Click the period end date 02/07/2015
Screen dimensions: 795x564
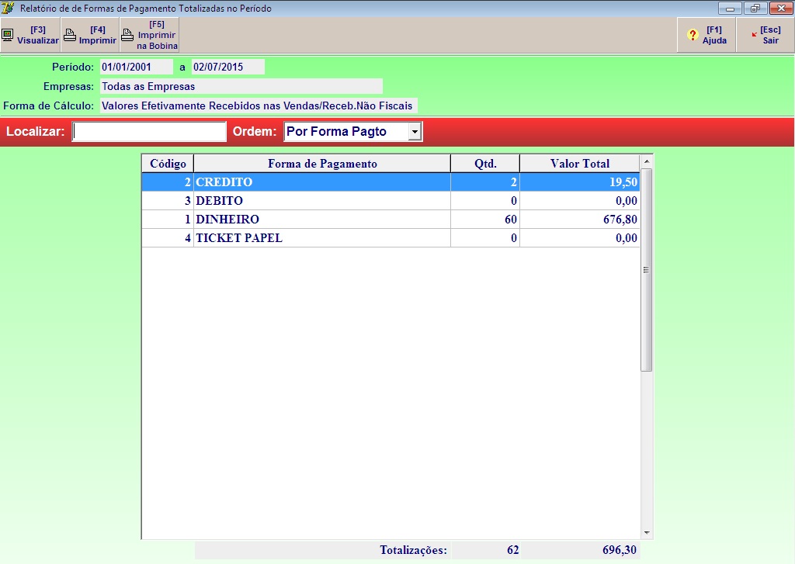click(228, 67)
